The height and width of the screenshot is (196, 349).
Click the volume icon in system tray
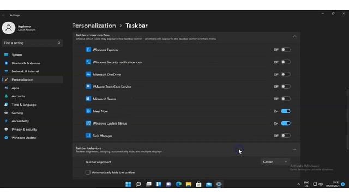pos(321,184)
